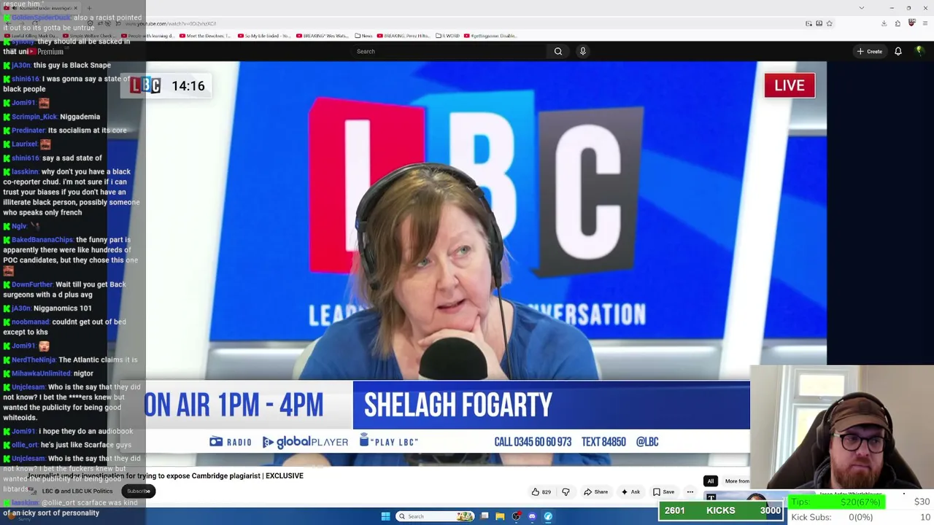Open 'Meet the Devotees' bookmark
Screen dimensions: 934x525
(x=205, y=36)
